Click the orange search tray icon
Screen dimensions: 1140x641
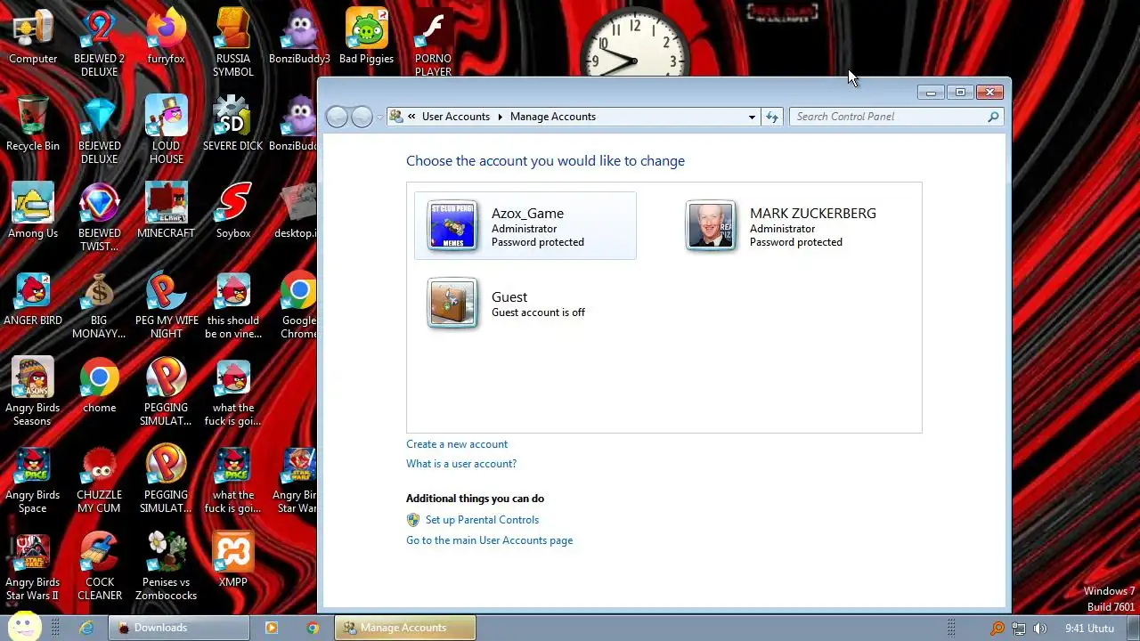pyautogui.click(x=997, y=629)
